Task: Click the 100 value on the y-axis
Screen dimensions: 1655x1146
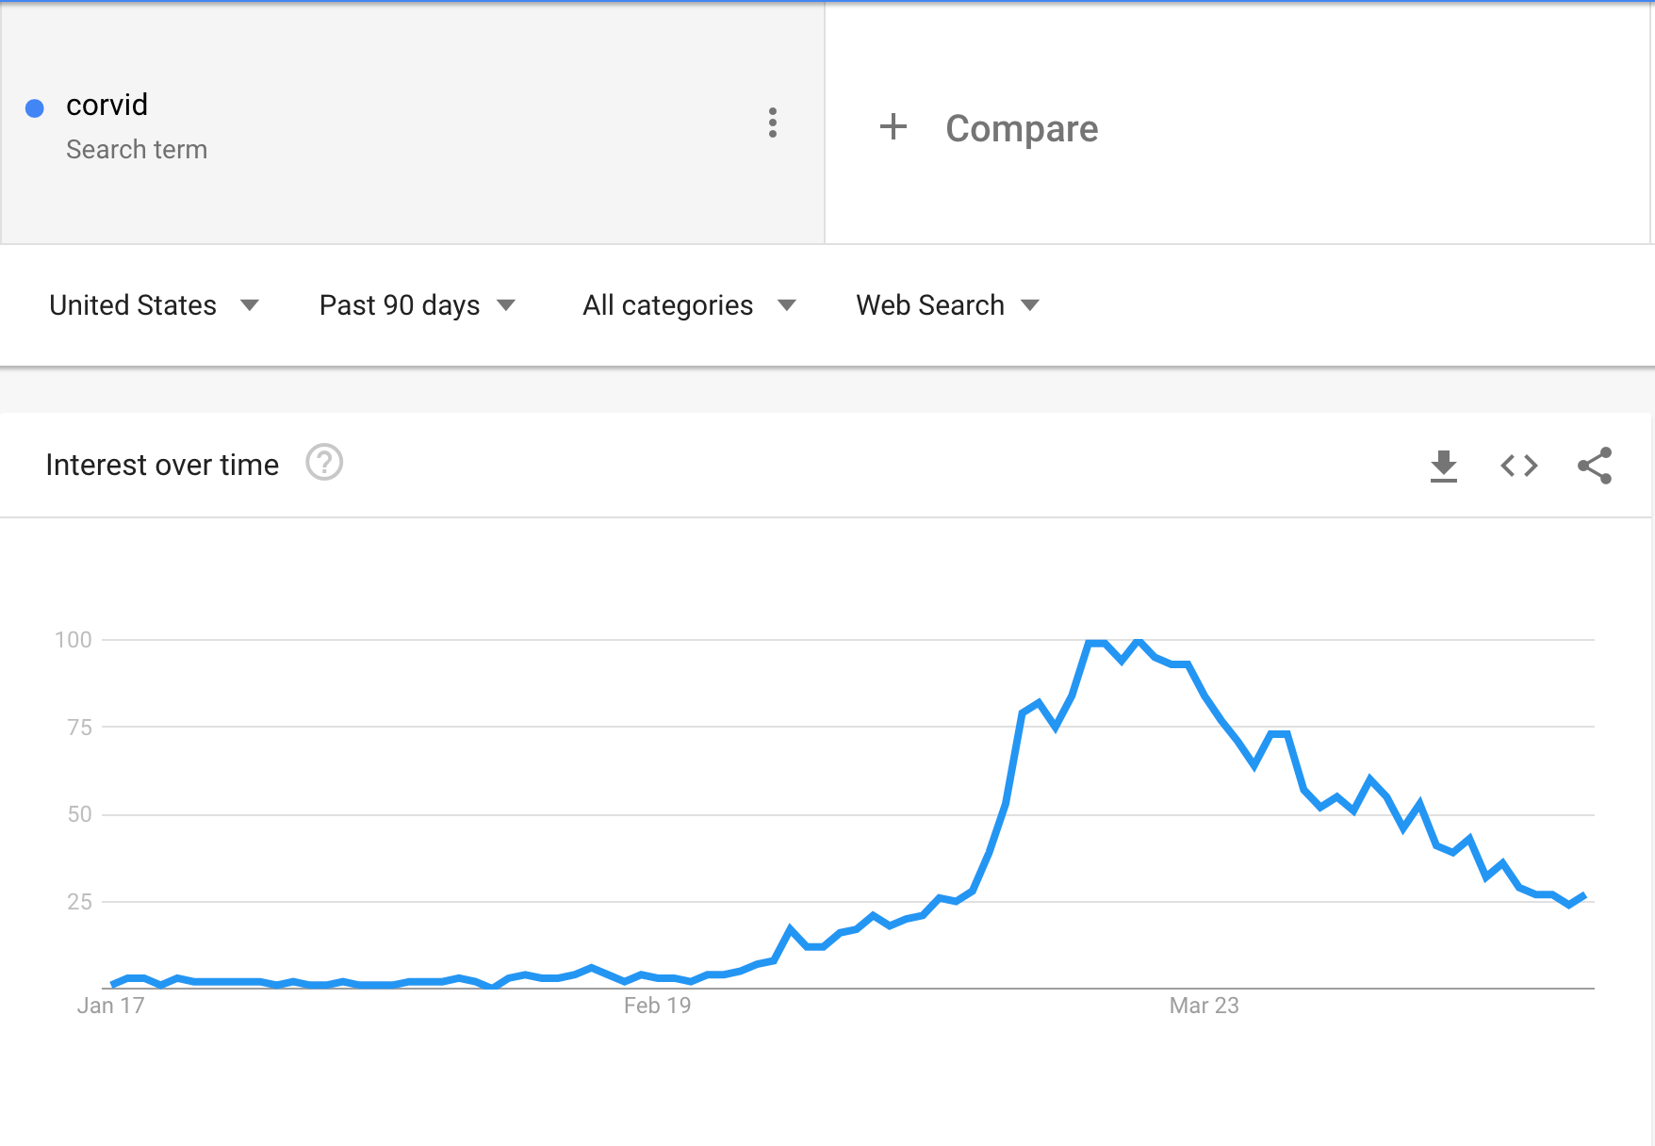Action: (74, 640)
